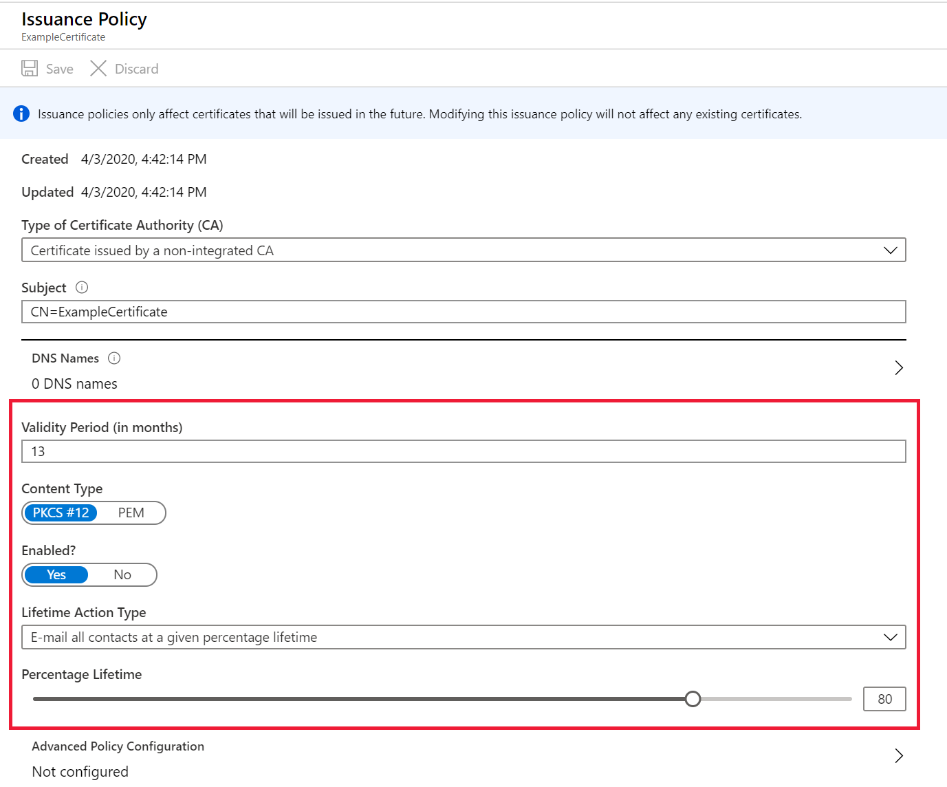Select PEM as the Content Type
Screen dimensions: 947x787
click(131, 513)
